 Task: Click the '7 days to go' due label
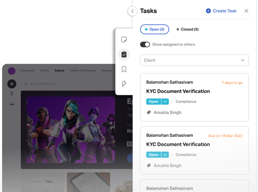tap(232, 83)
